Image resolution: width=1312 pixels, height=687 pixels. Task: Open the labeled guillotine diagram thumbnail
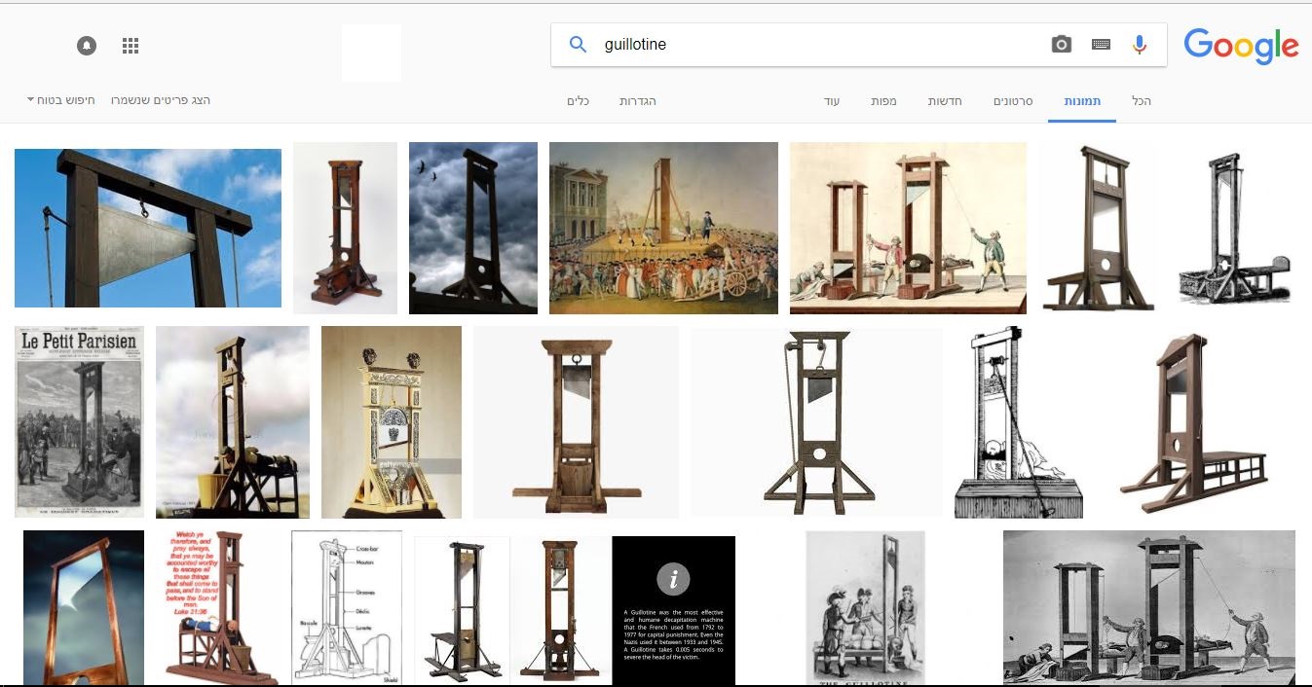click(346, 608)
